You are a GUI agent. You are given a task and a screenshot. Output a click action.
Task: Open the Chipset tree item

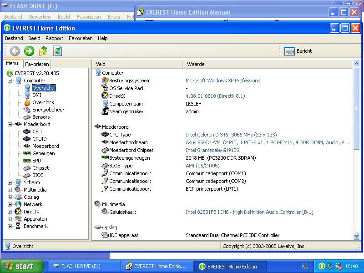(40, 168)
